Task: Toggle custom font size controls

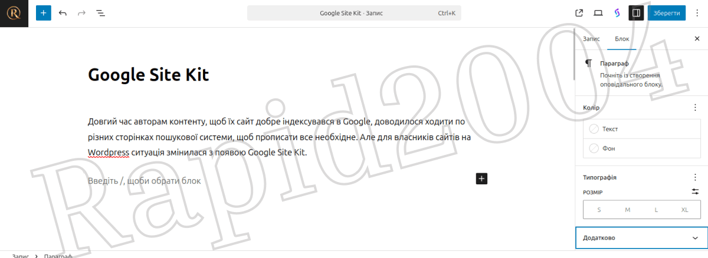Action: 695,191
